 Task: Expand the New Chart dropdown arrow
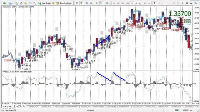[7, 3]
